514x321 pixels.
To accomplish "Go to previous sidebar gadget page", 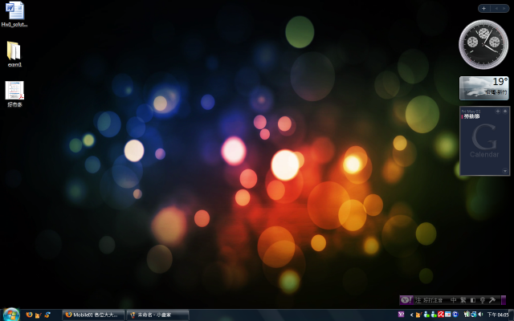I will click(496, 8).
